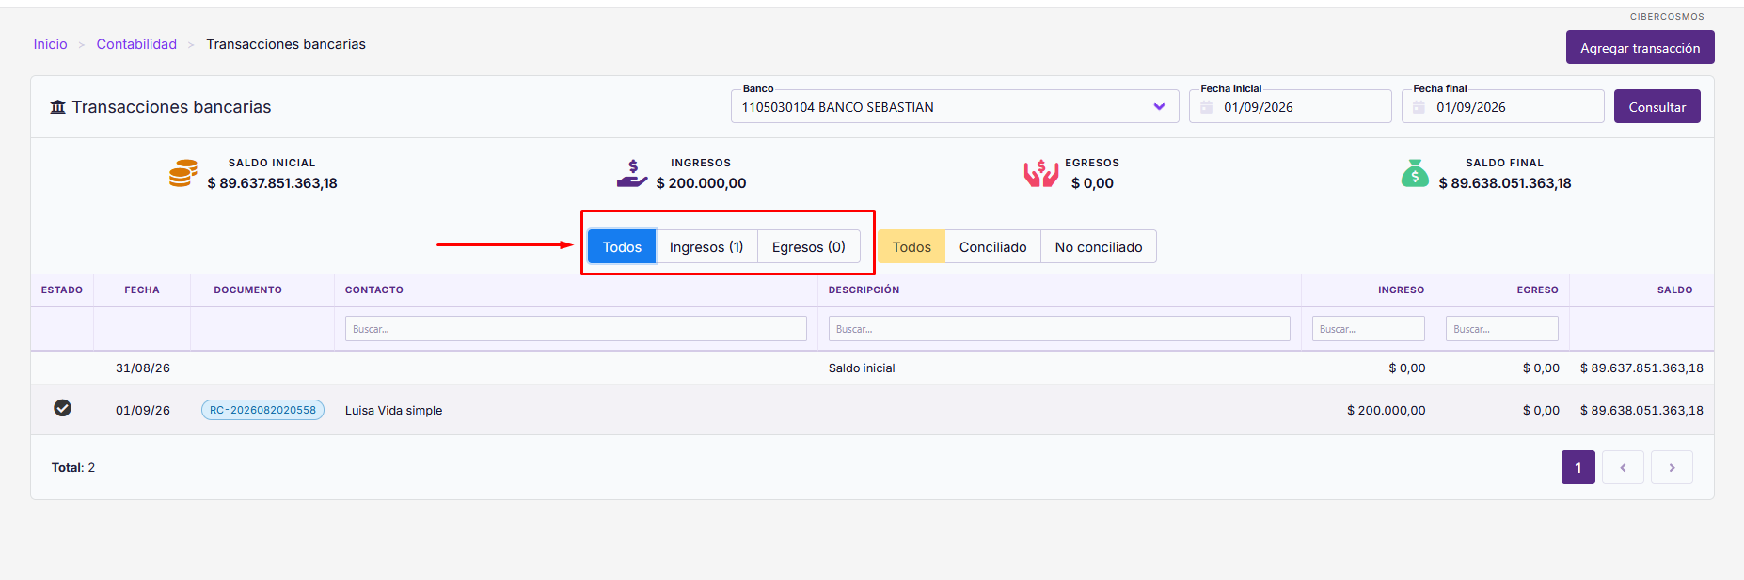Click contact Luisa Vida simple
1744x580 pixels.
[393, 411]
